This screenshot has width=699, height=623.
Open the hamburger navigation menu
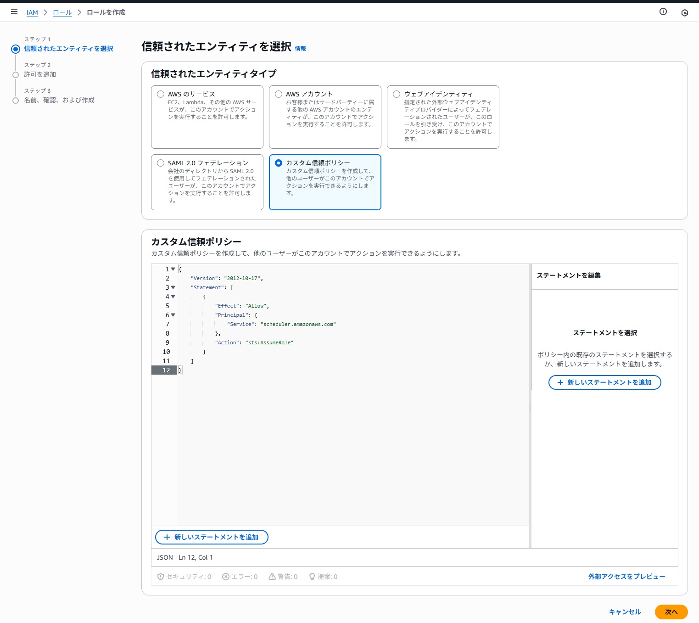click(14, 12)
